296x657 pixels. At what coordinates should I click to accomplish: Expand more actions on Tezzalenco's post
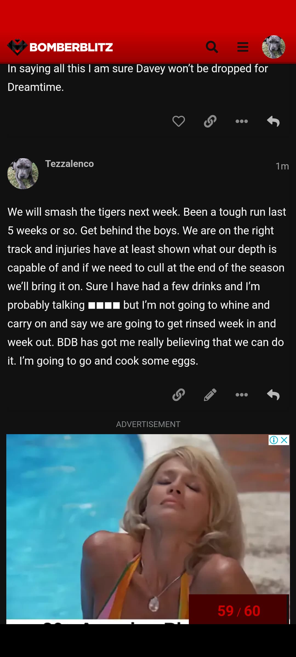point(242,395)
